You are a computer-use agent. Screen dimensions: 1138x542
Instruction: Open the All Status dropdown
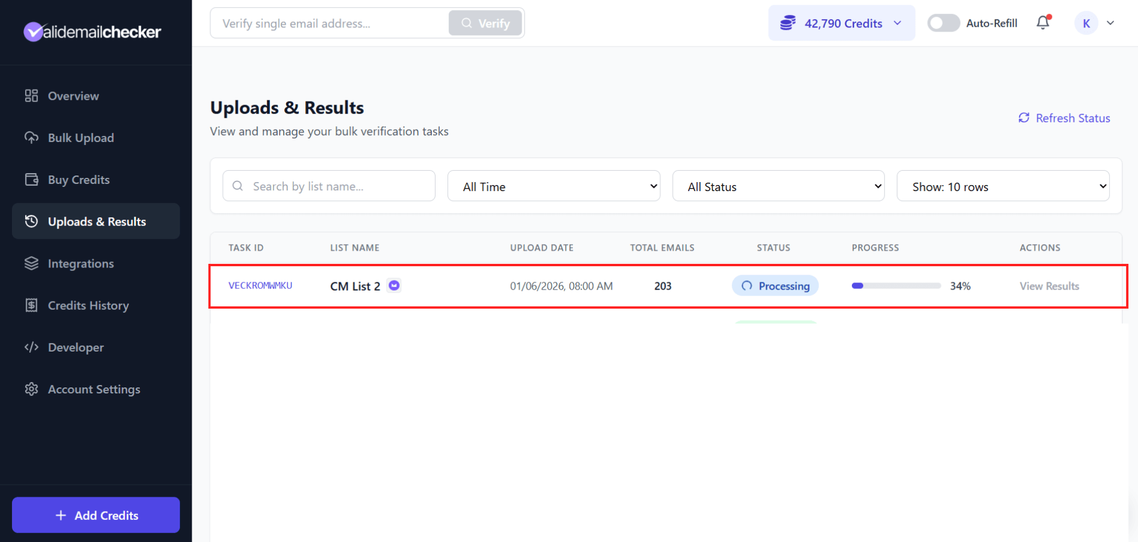pyautogui.click(x=778, y=186)
